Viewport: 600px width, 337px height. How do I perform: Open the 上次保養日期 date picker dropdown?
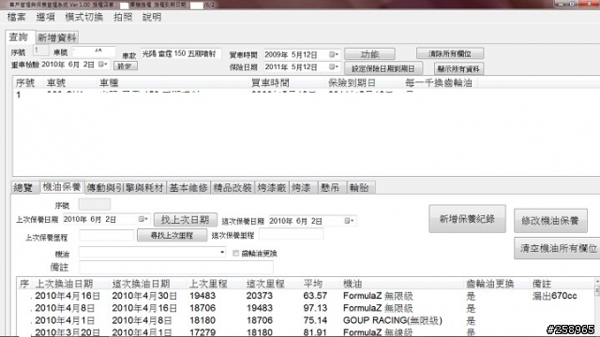(x=143, y=219)
